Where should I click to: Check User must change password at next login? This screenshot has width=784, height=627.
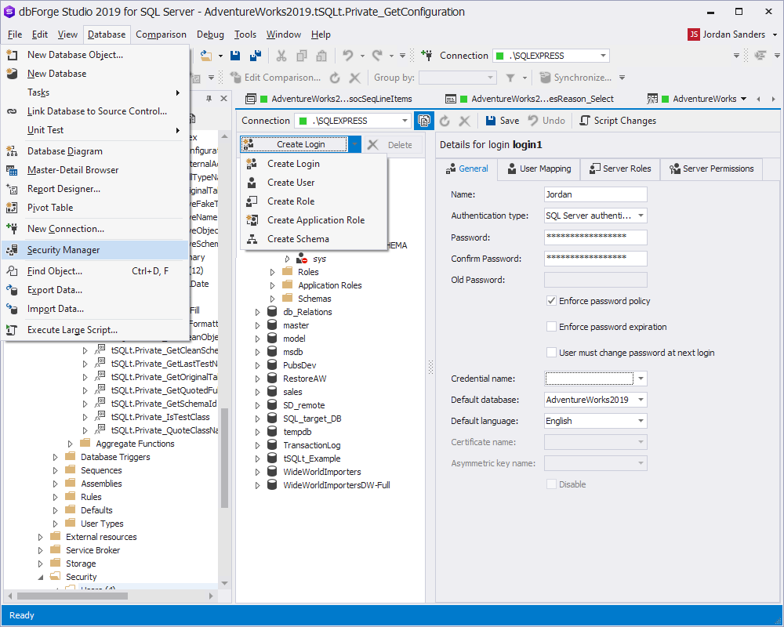pyautogui.click(x=551, y=353)
